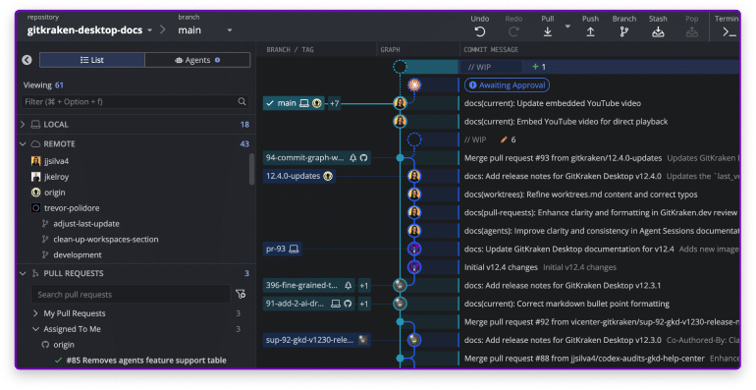
Task: Expand +1 next to 396-fine-grained branch
Action: (x=363, y=286)
